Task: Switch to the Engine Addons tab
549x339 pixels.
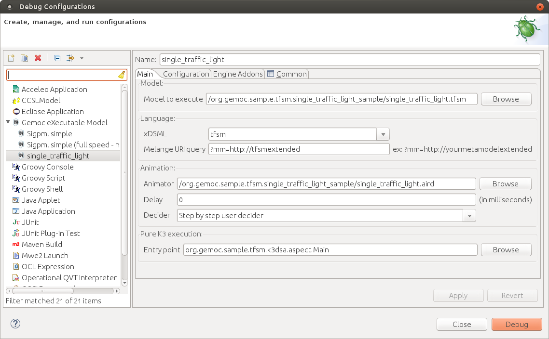Action: point(238,74)
